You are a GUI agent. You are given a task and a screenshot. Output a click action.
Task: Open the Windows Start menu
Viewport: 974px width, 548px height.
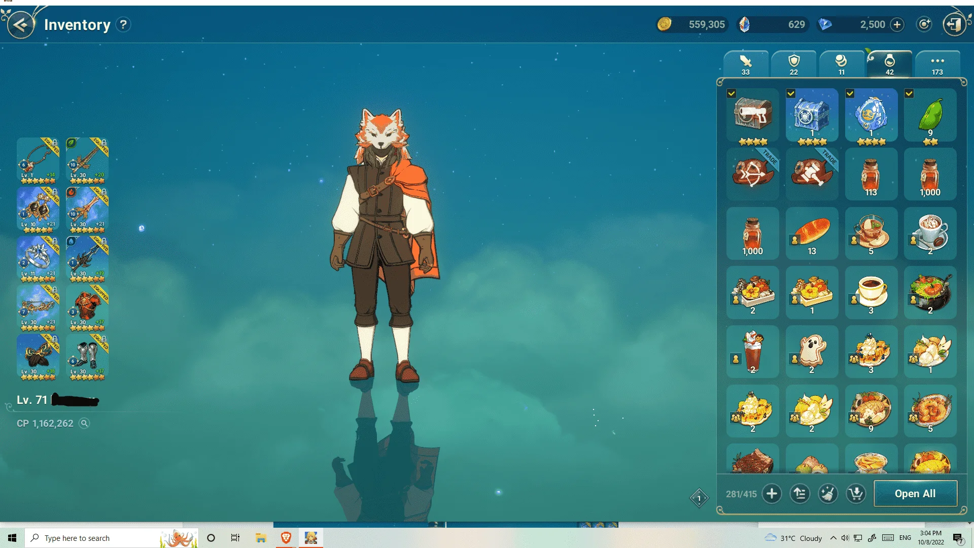(x=12, y=538)
